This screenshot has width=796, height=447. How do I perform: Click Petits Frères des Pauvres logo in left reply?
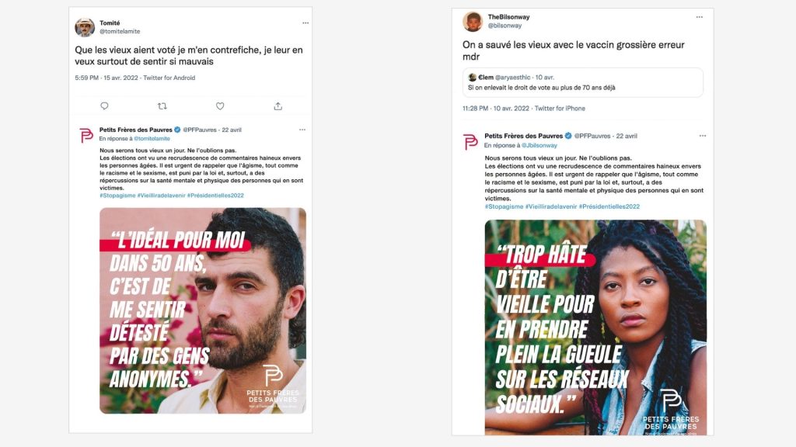[x=86, y=135]
